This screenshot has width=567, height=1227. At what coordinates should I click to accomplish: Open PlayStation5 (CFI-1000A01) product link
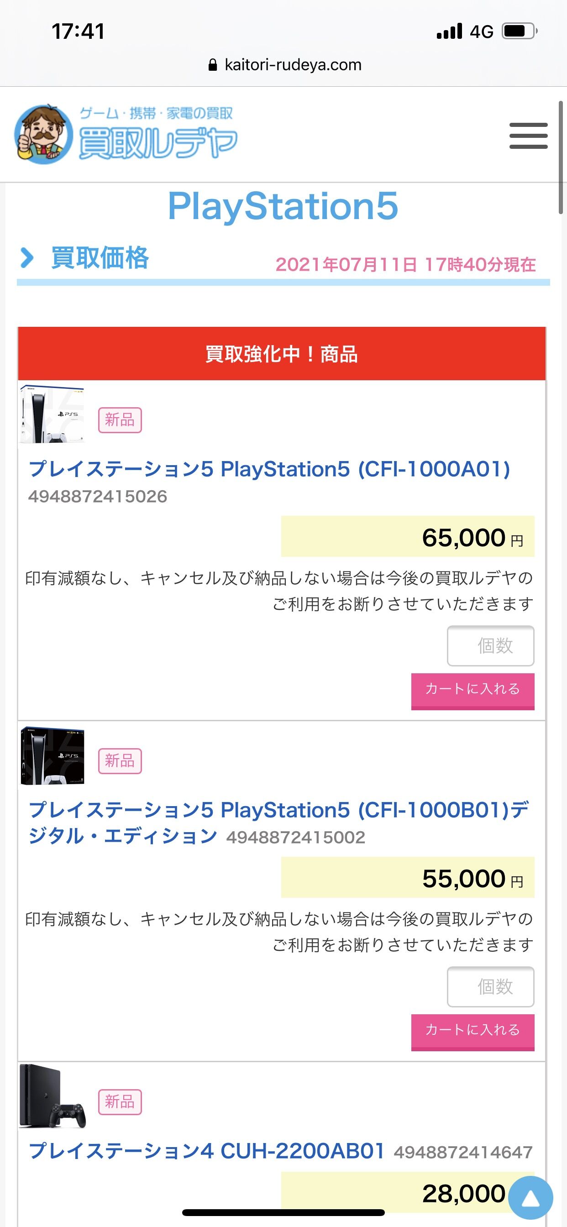[x=269, y=469]
